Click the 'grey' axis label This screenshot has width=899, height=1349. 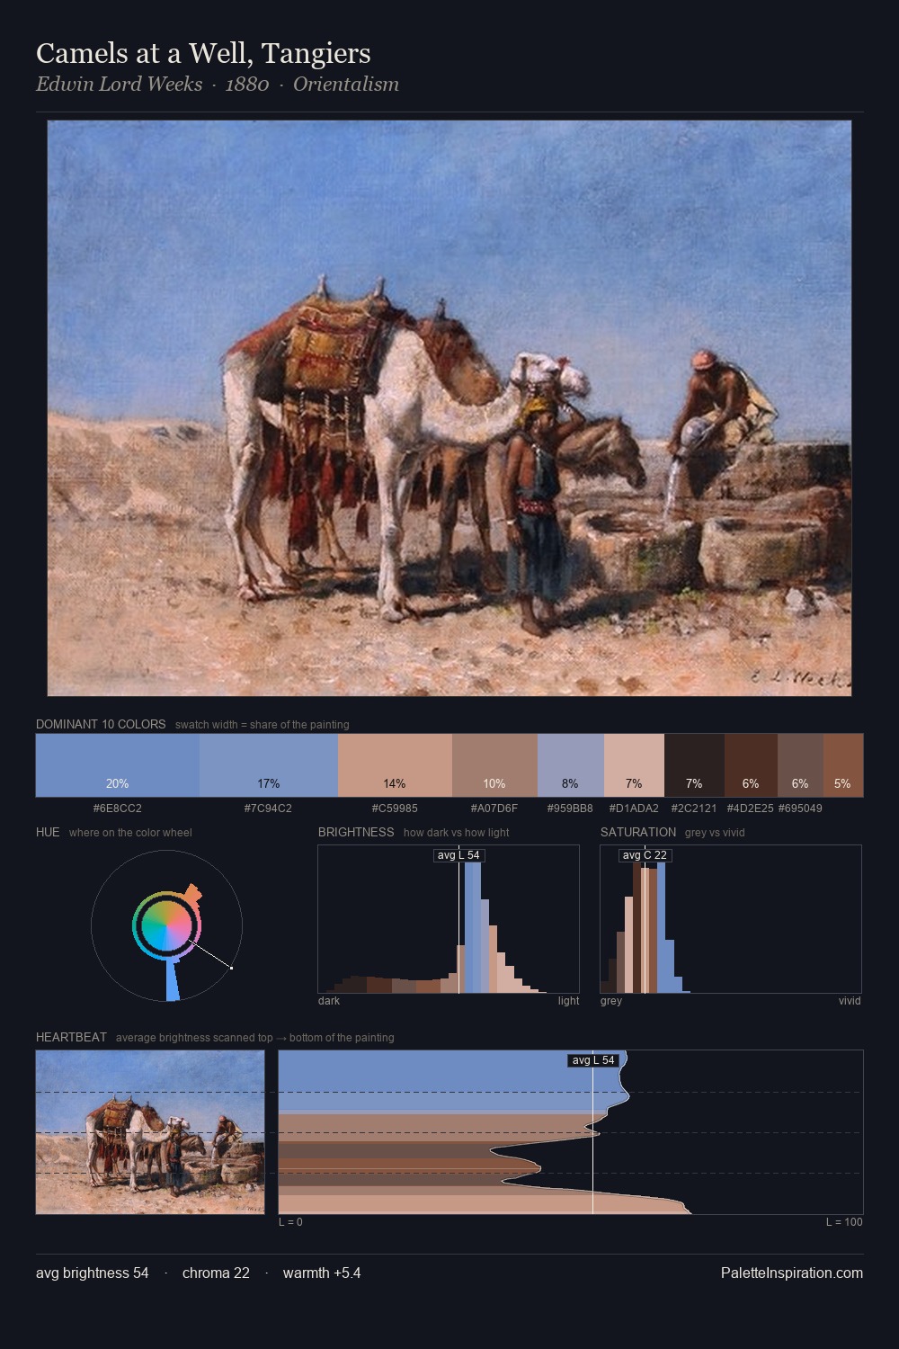611,1001
